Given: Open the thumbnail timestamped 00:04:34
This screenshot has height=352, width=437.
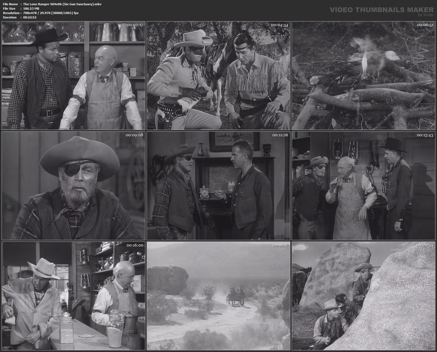Looking at the screenshot, I should (218, 76).
